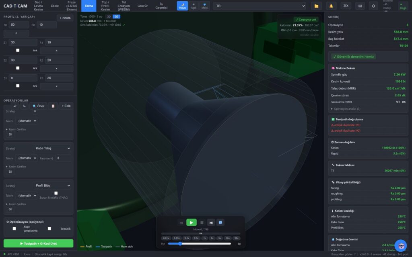
Task: Click the simulation progress bar
Action: (x=201, y=233)
